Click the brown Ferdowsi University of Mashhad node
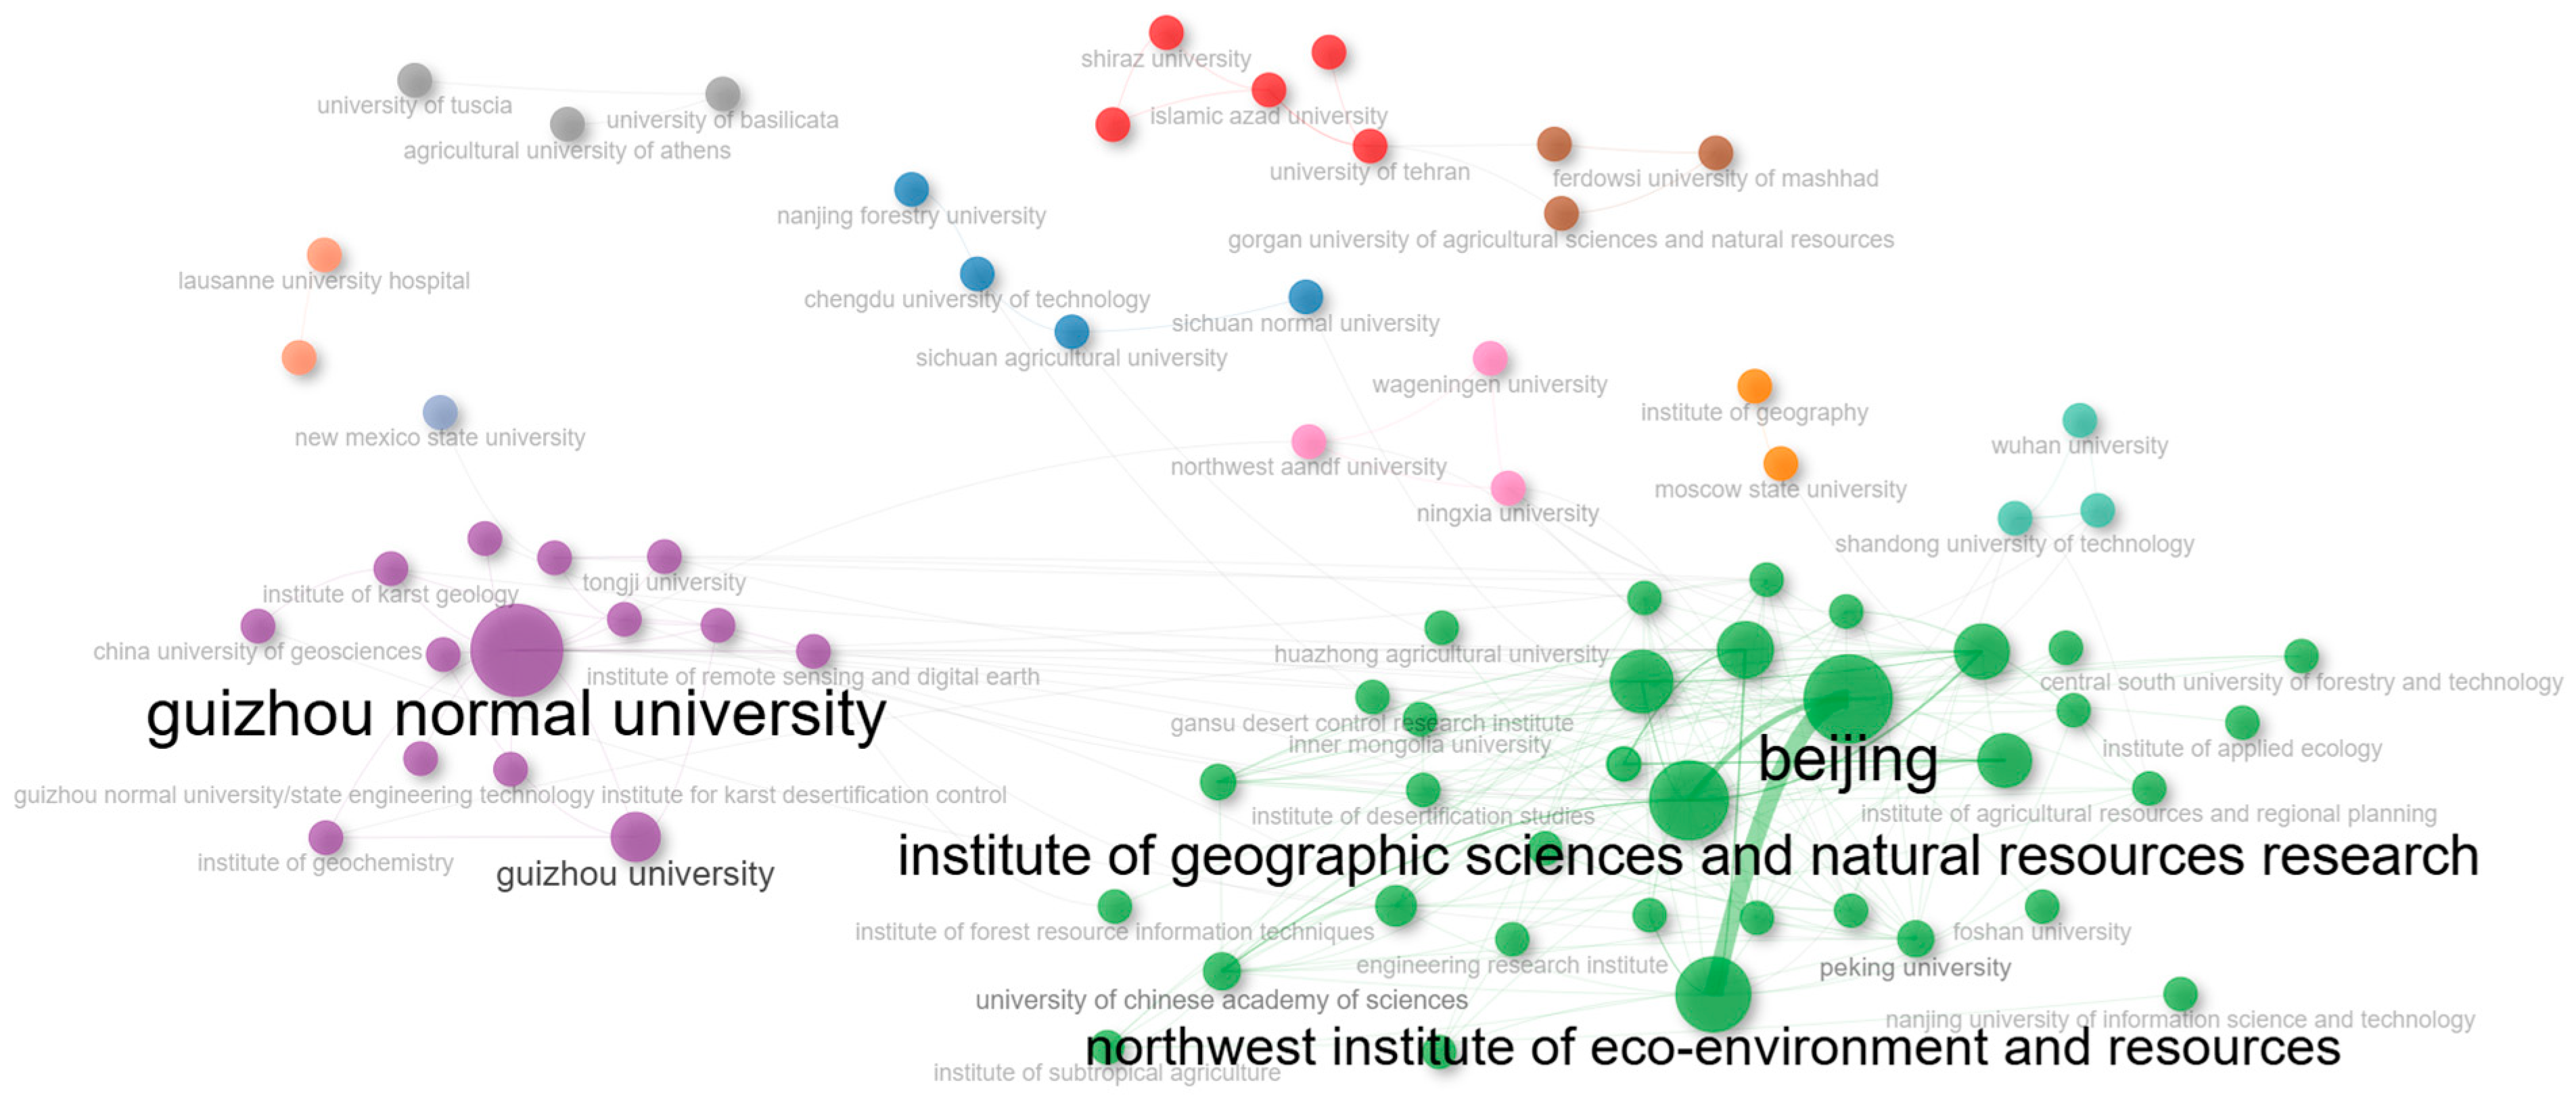The image size is (2576, 1100). [1715, 153]
